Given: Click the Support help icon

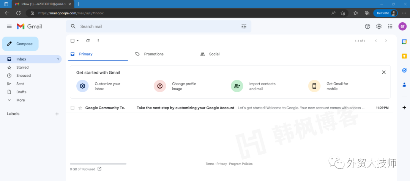Looking at the screenshot, I should click(367, 26).
